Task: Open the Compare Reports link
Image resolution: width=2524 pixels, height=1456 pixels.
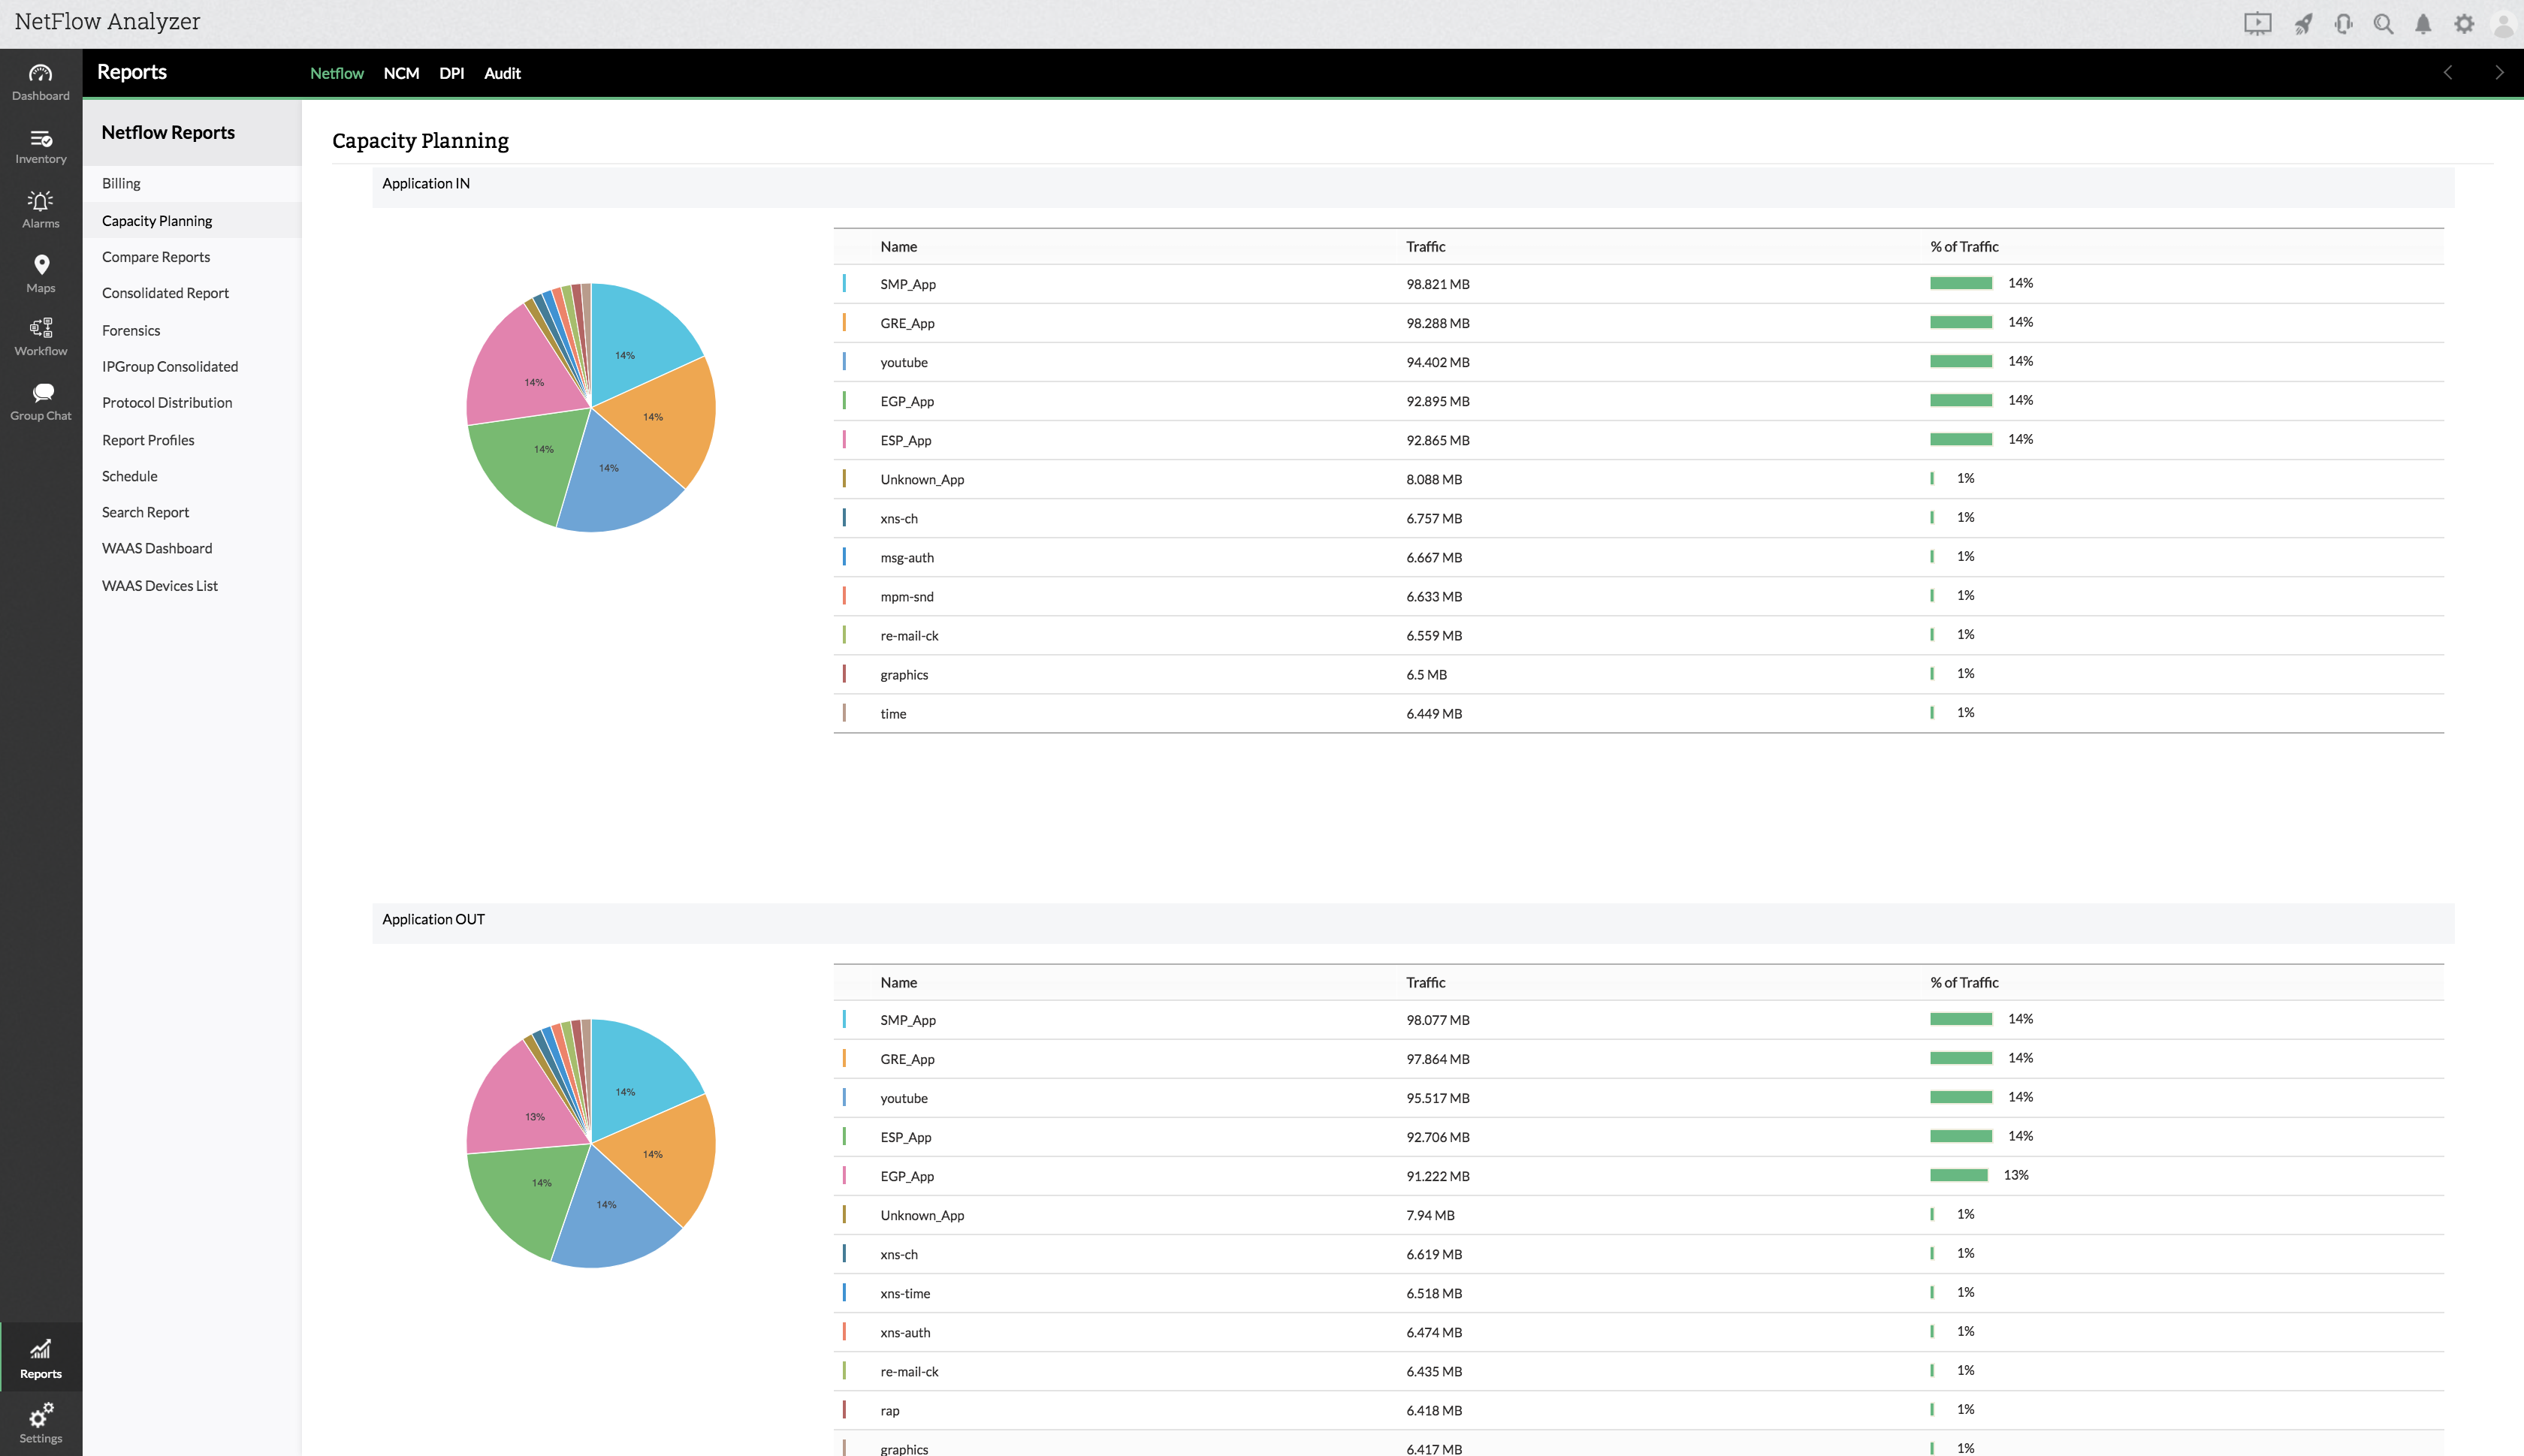Action: tap(156, 257)
